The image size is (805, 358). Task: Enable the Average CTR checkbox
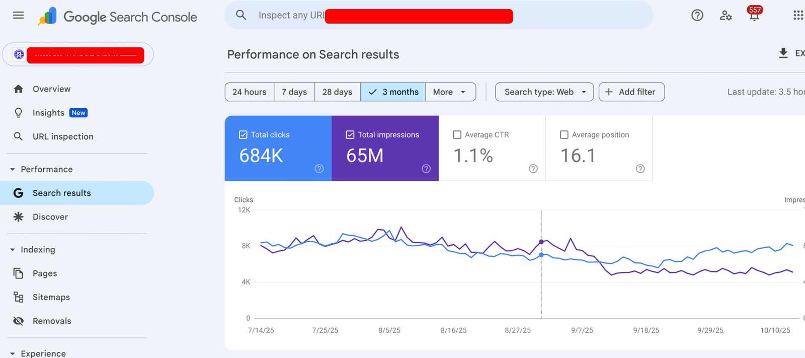pos(457,135)
